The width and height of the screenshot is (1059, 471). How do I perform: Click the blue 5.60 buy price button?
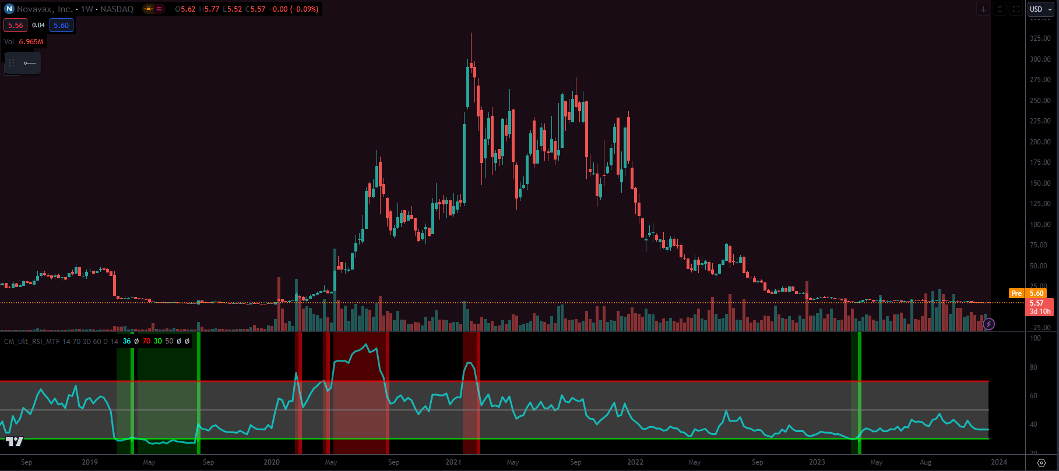click(61, 25)
